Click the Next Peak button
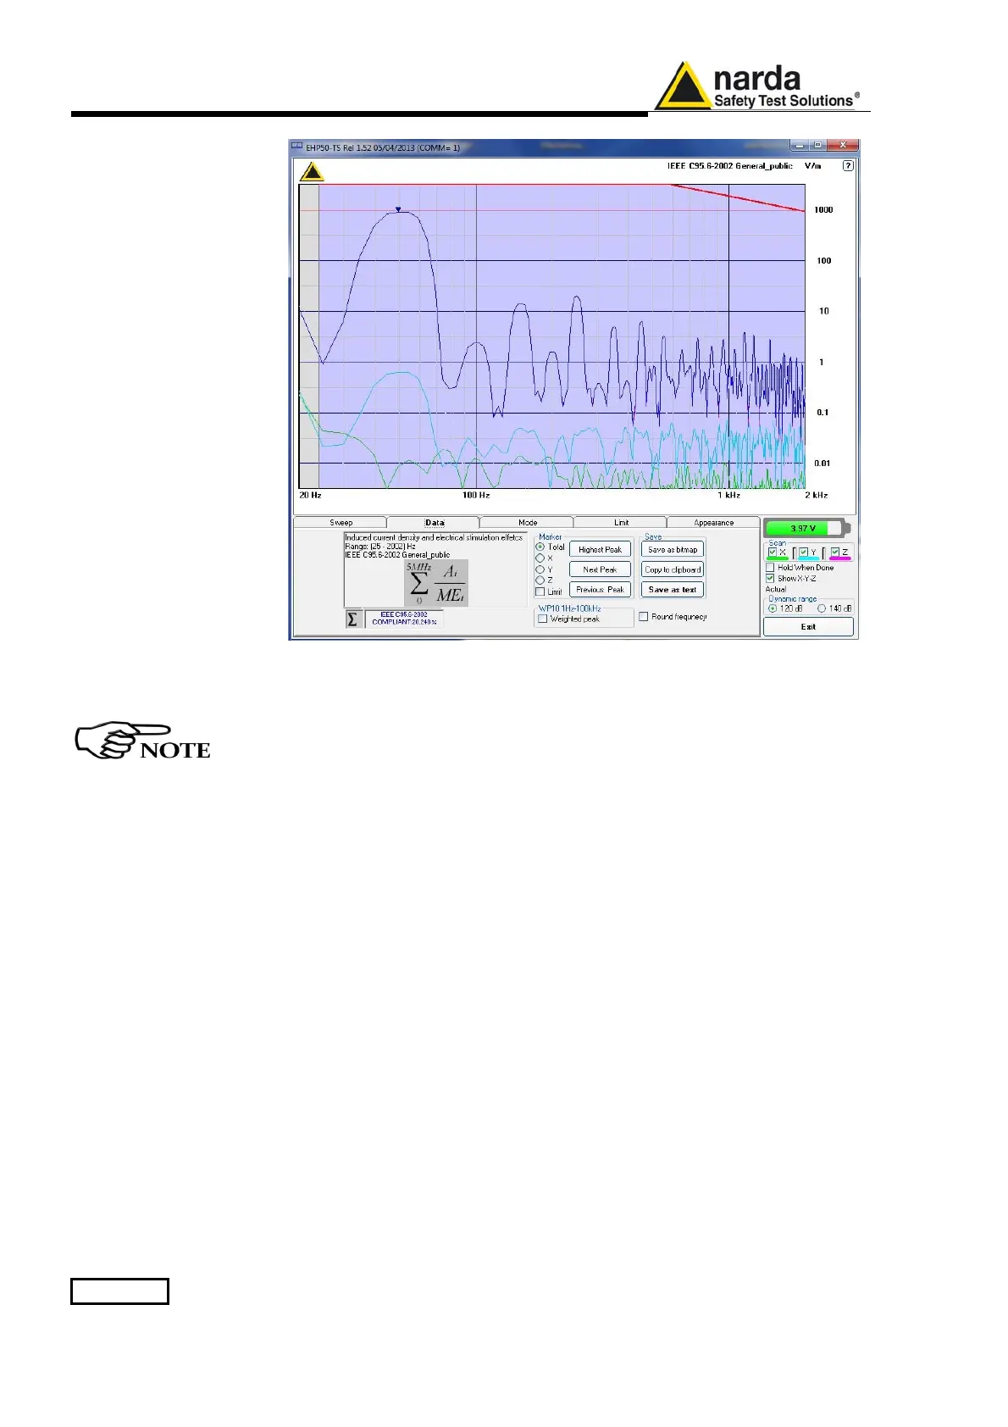The width and height of the screenshot is (1008, 1427). click(600, 569)
